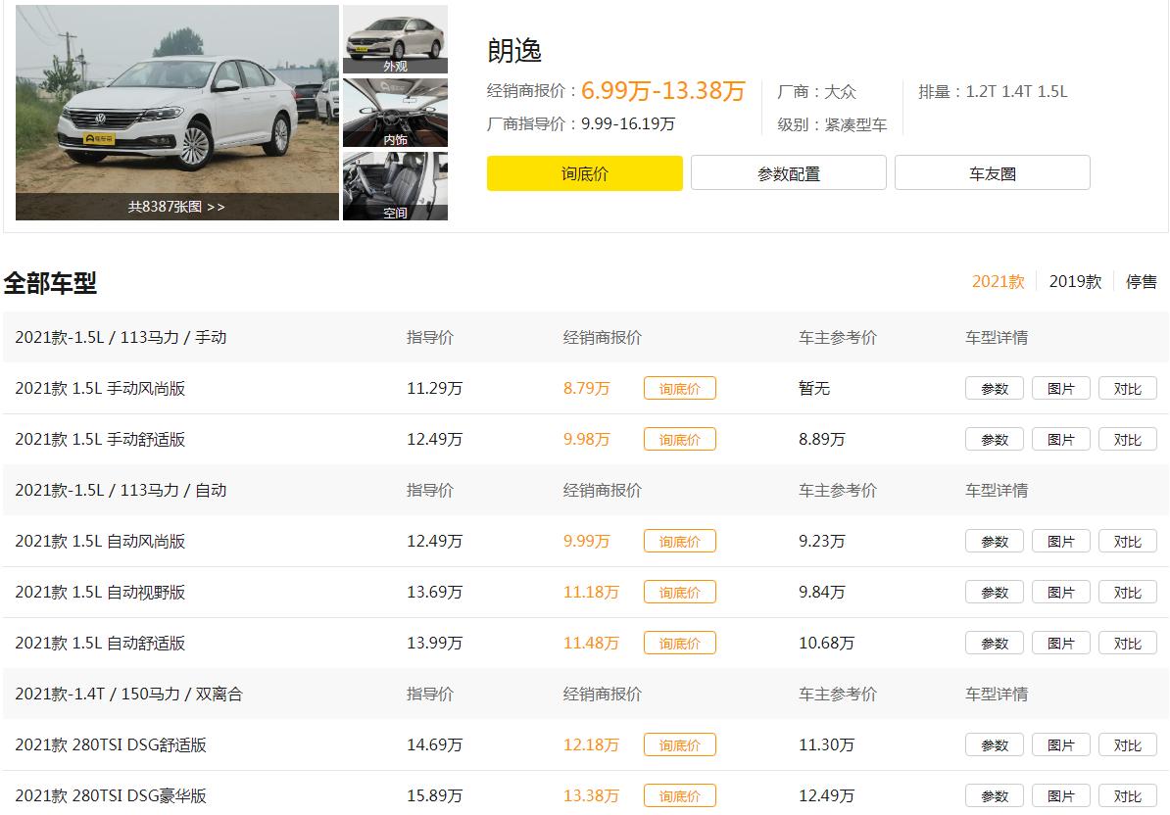
Task: Click the 朗逸 car title
Action: tap(514, 51)
